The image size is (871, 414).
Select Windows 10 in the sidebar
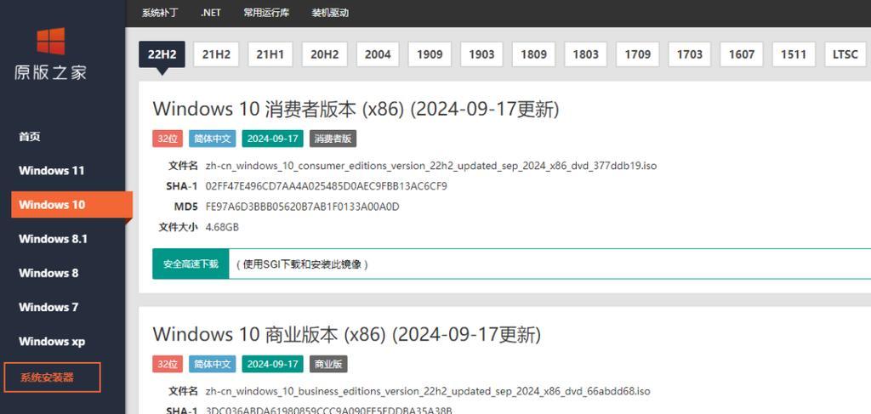click(71, 205)
